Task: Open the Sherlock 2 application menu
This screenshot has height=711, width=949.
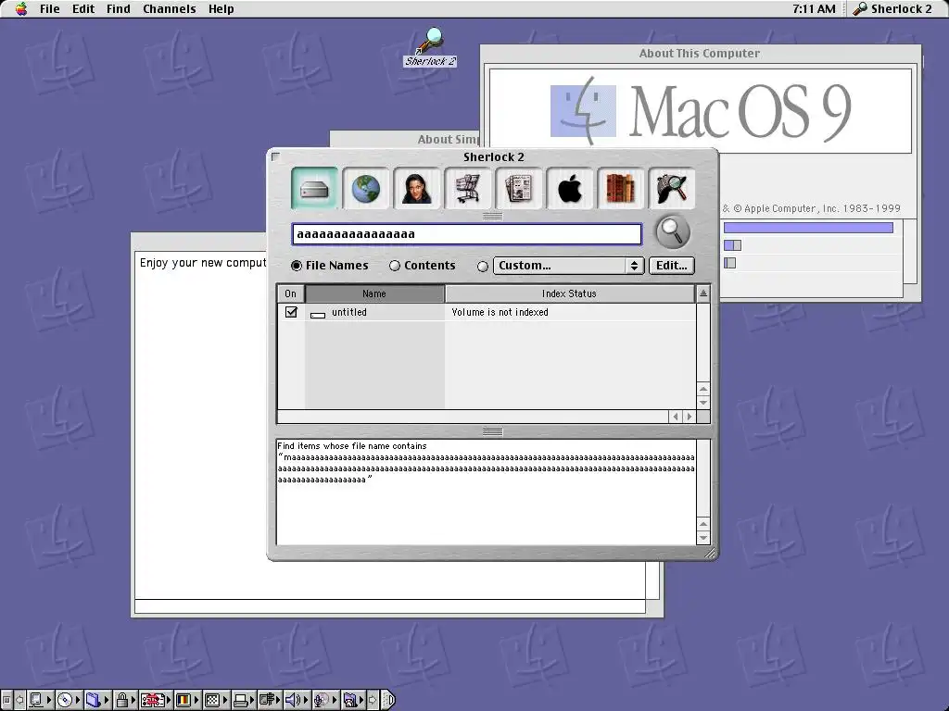Action: click(892, 8)
